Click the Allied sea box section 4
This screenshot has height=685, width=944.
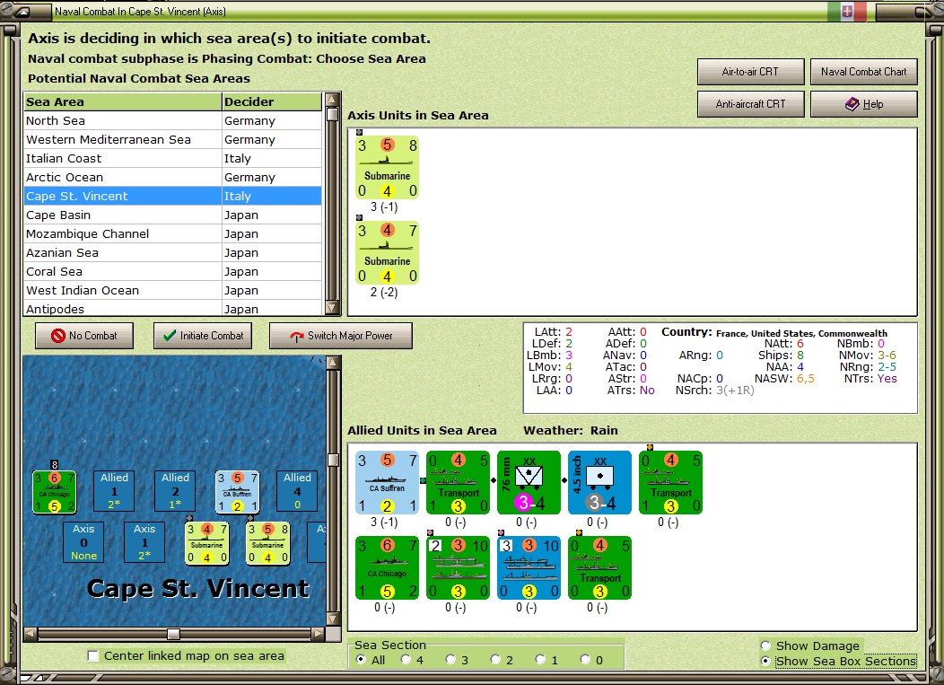pyautogui.click(x=297, y=491)
